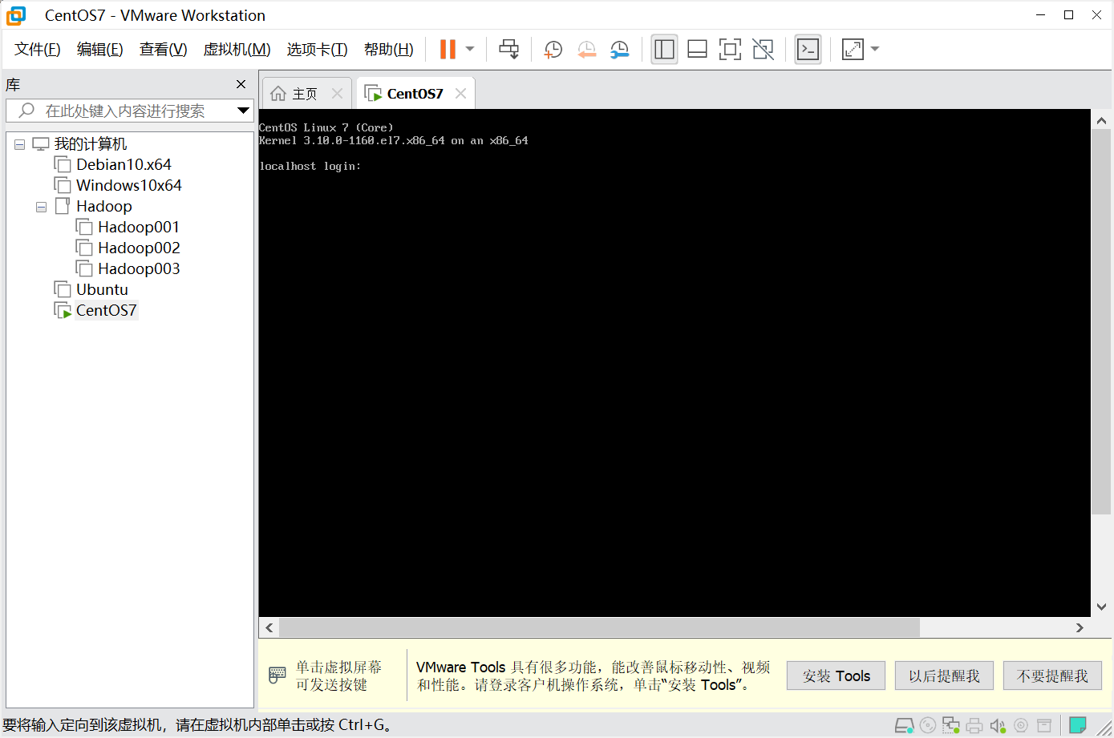Screen dimensions: 1114x738
Task: Revert VM to previous snapshot
Action: coord(586,50)
